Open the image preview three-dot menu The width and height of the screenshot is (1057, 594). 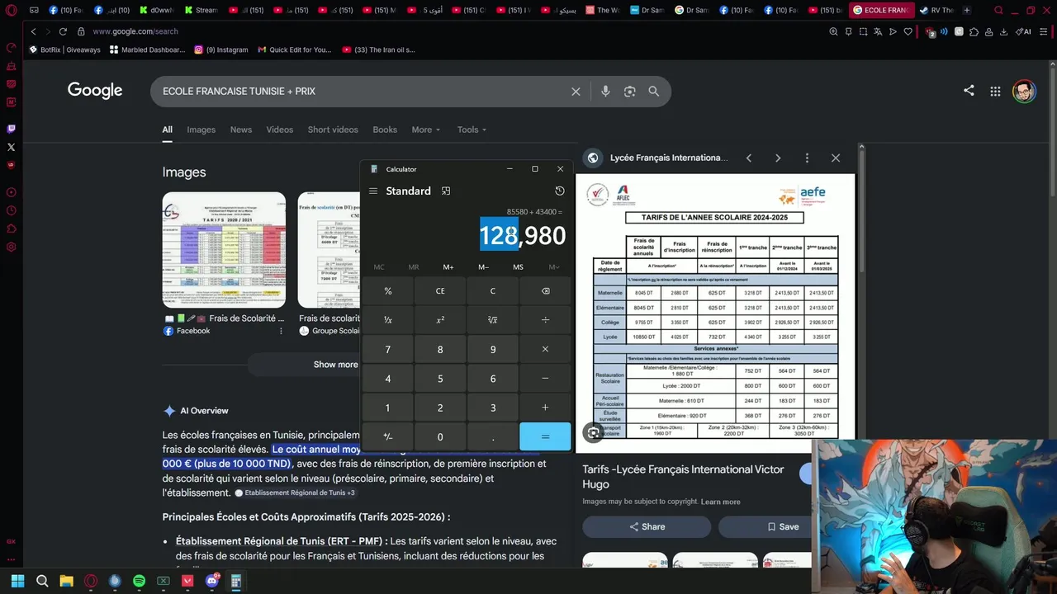[x=807, y=158]
